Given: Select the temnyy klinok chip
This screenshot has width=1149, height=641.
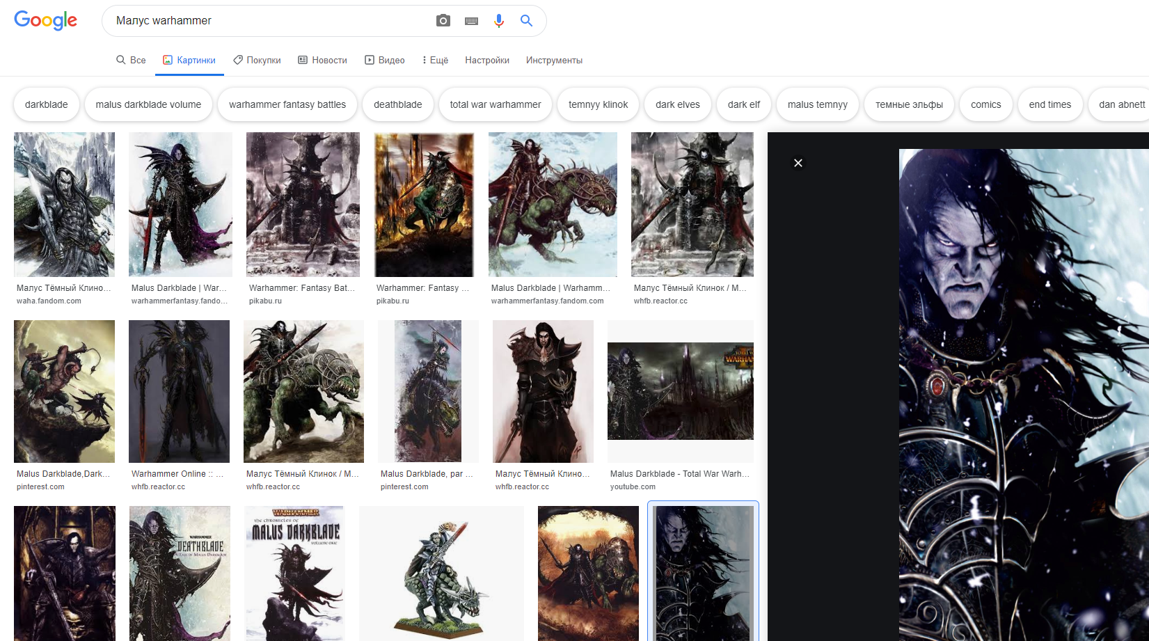Looking at the screenshot, I should click(x=599, y=104).
